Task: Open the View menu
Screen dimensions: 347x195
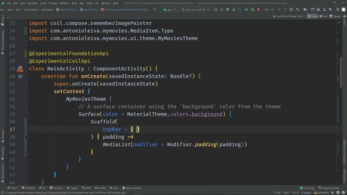Action: tap(23, 3)
